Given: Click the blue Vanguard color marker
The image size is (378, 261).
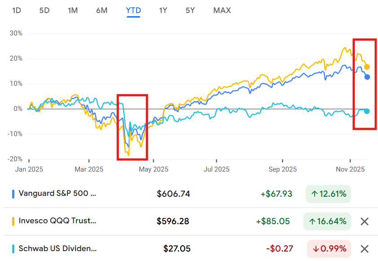Looking at the screenshot, I should 13,194.
